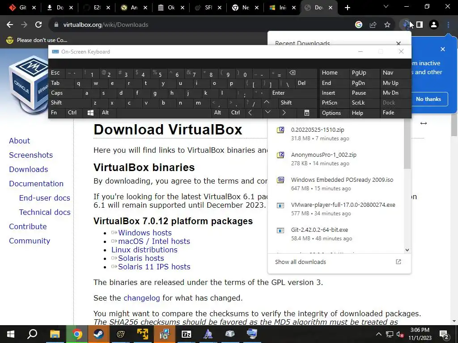Show hidden system tray icons
This screenshot has width=458, height=343.
[378, 334]
